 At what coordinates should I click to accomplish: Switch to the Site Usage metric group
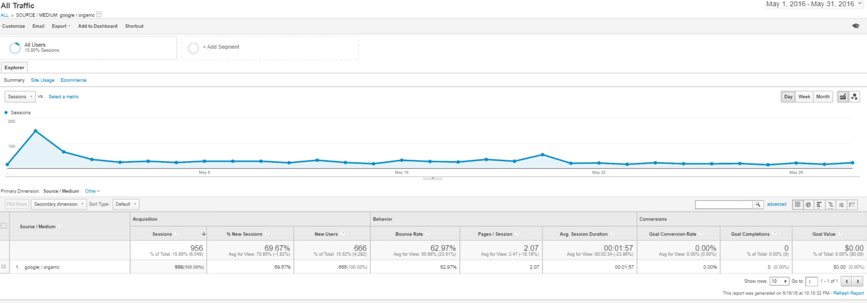(x=42, y=80)
